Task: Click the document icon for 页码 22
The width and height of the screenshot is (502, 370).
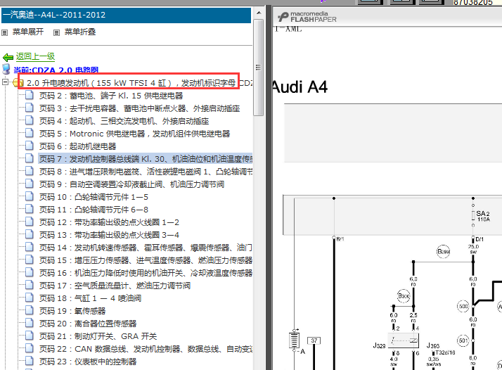Action: [29, 348]
